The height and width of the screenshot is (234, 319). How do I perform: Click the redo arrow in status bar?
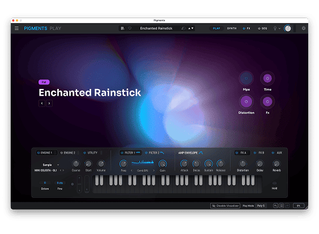click(287, 206)
